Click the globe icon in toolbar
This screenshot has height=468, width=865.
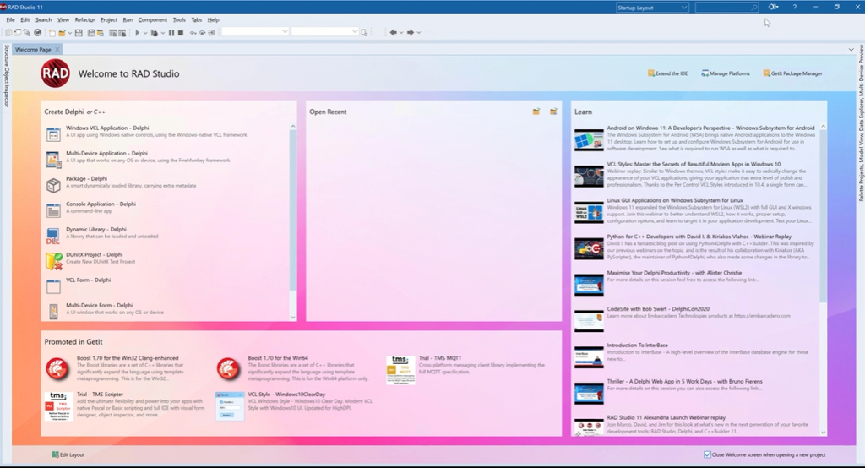pyautogui.click(x=37, y=33)
